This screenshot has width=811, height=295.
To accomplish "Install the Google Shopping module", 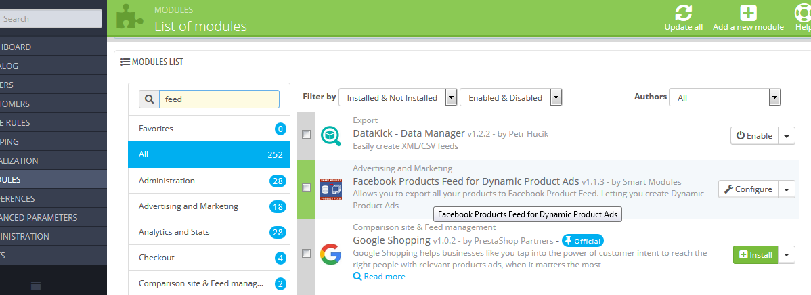I will tap(755, 254).
